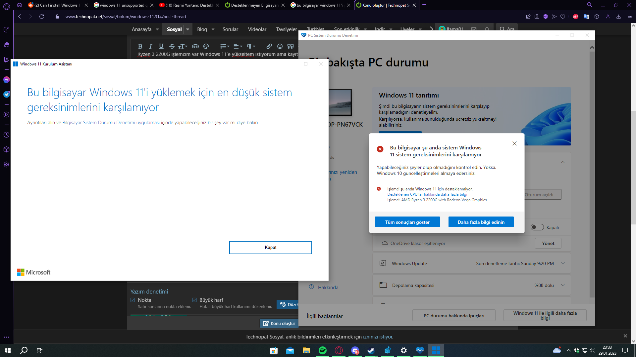Toggle the Büyük harf checkbox
The image size is (636, 357).
[194, 300]
